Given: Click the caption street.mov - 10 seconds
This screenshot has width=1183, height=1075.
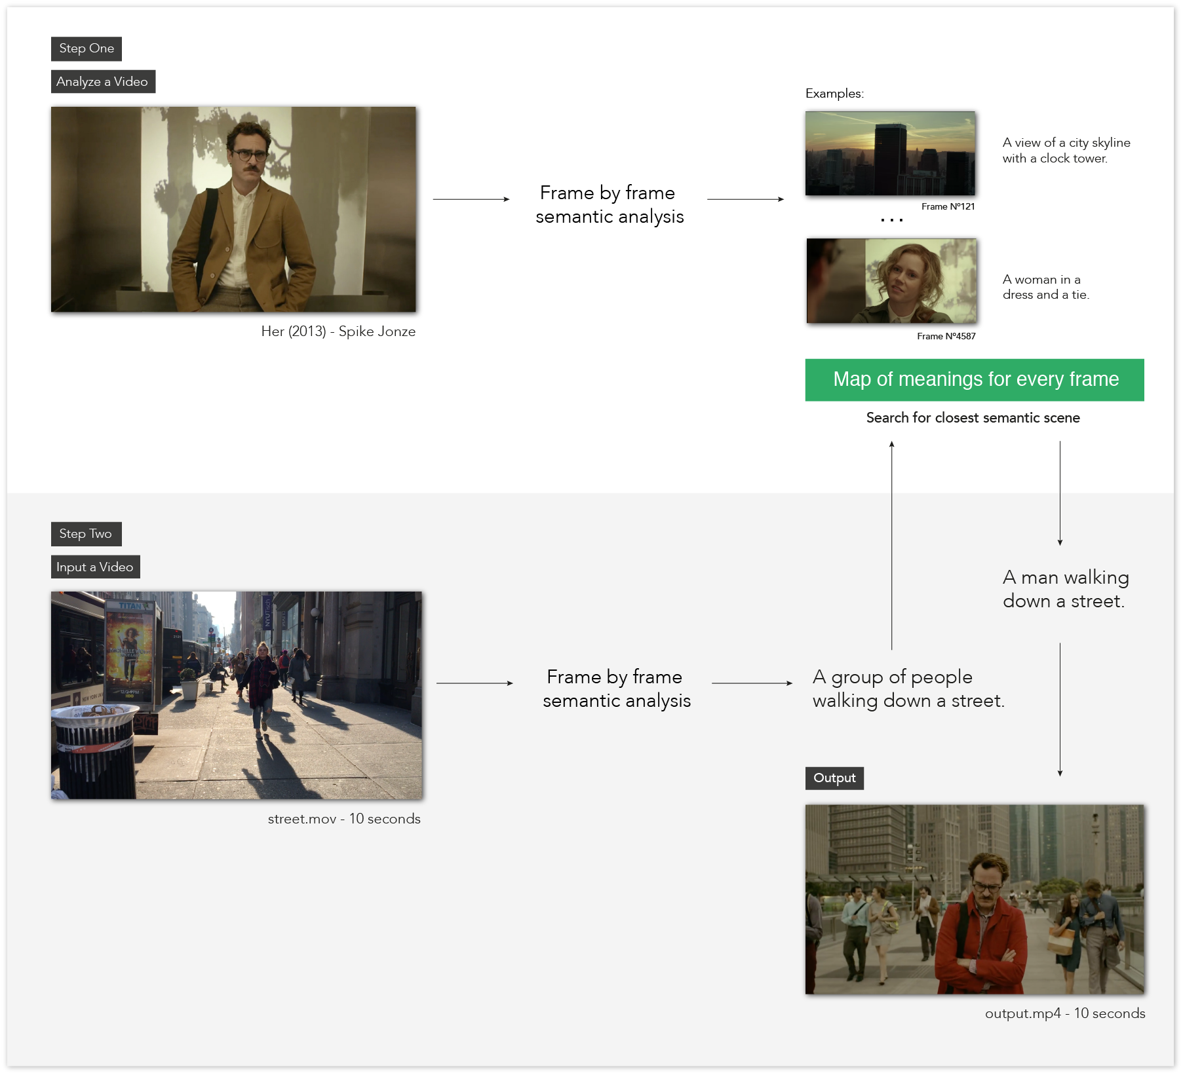Looking at the screenshot, I should pyautogui.click(x=344, y=819).
